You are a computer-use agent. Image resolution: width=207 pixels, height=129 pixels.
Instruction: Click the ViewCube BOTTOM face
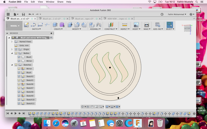(187, 28)
